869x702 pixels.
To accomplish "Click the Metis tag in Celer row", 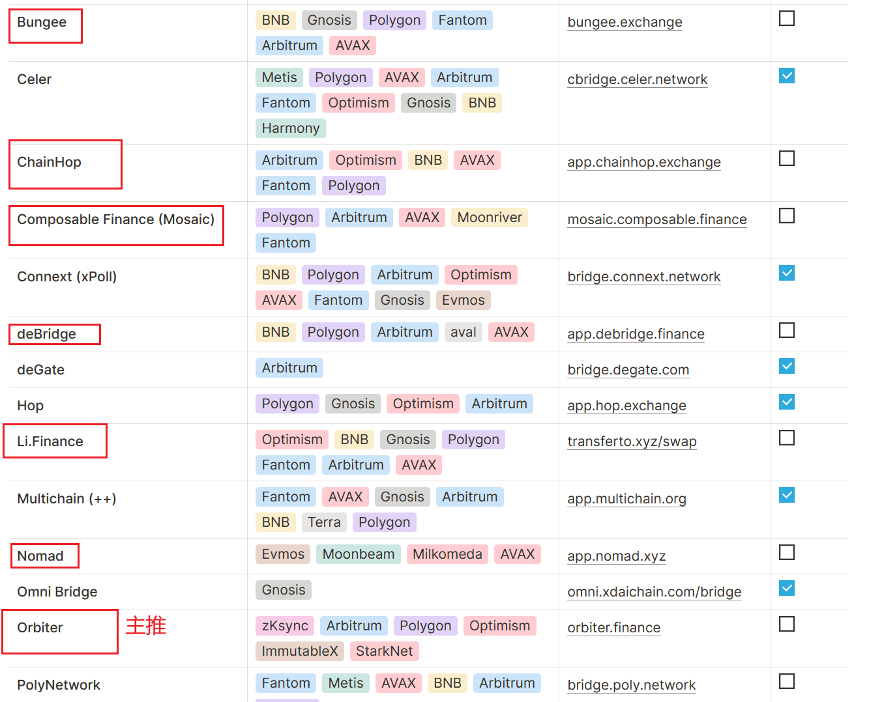I will [279, 77].
